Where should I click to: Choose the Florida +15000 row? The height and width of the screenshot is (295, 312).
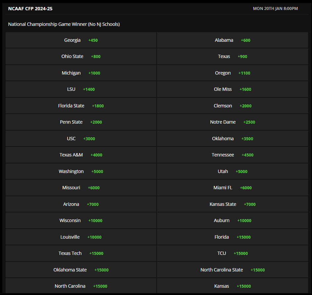pyautogui.click(x=233, y=237)
